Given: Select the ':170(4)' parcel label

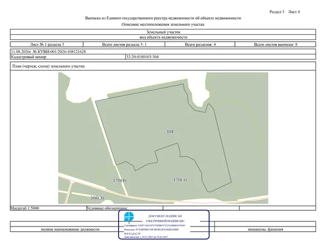Looking at the screenshot, I should tap(119, 181).
